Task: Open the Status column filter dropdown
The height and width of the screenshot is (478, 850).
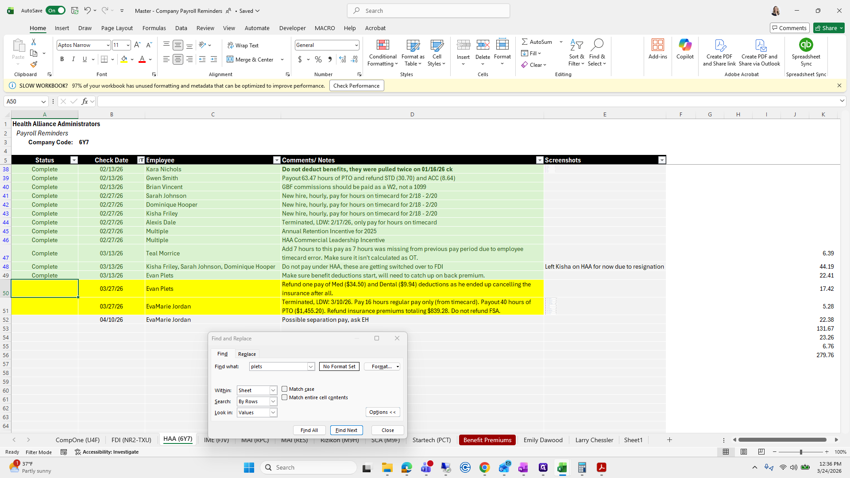Action: 74,160
